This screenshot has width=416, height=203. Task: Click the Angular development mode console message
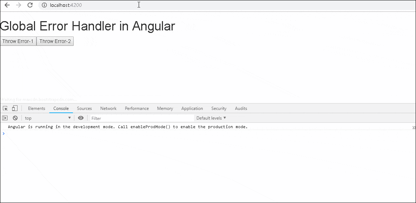point(128,127)
